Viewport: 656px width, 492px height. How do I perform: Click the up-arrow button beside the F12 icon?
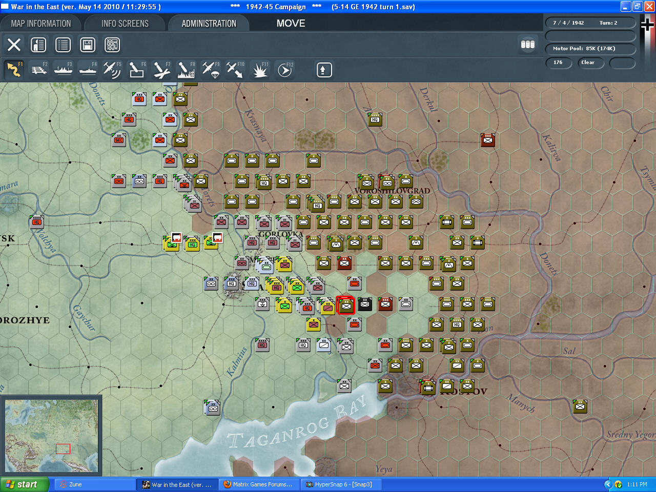pyautogui.click(x=323, y=70)
